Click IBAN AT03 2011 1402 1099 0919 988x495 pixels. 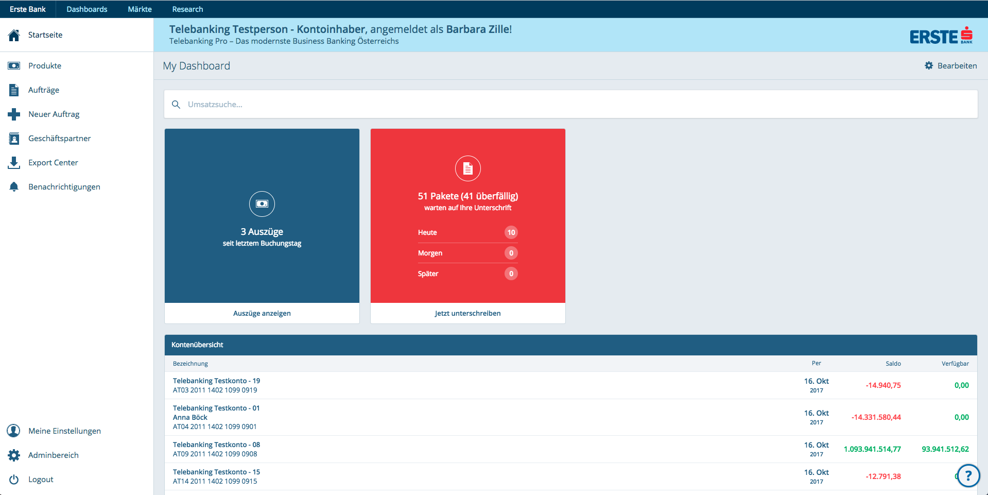click(x=215, y=390)
